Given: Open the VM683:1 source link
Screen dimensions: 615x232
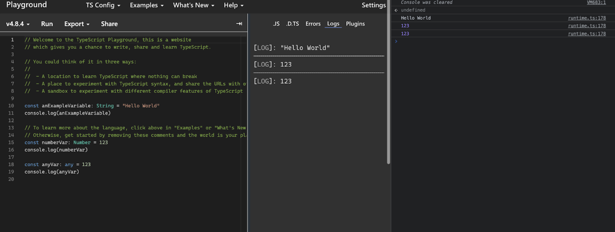Looking at the screenshot, I should click(x=596, y=2).
